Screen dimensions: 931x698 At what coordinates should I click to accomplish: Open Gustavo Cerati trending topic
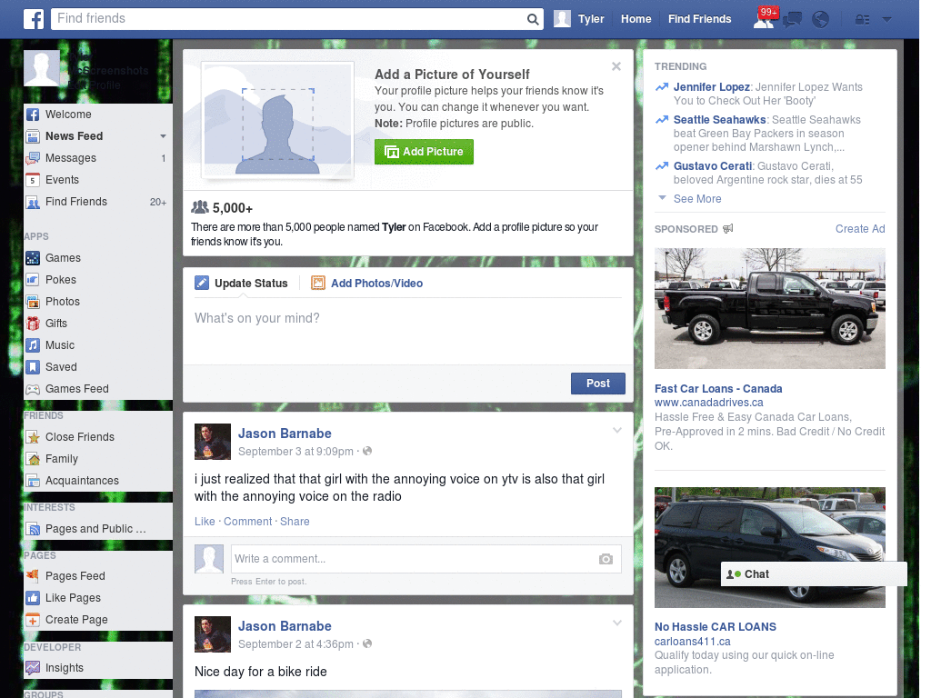click(x=713, y=166)
